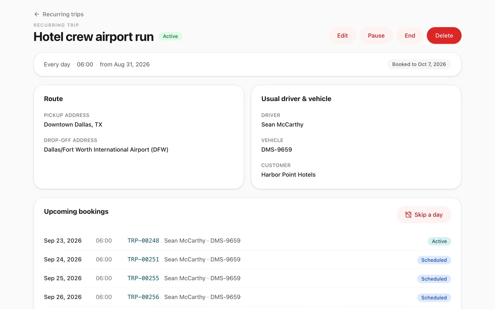Click the Skip a day button
Image resolution: width=495 pixels, height=309 pixels.
pyautogui.click(x=424, y=215)
